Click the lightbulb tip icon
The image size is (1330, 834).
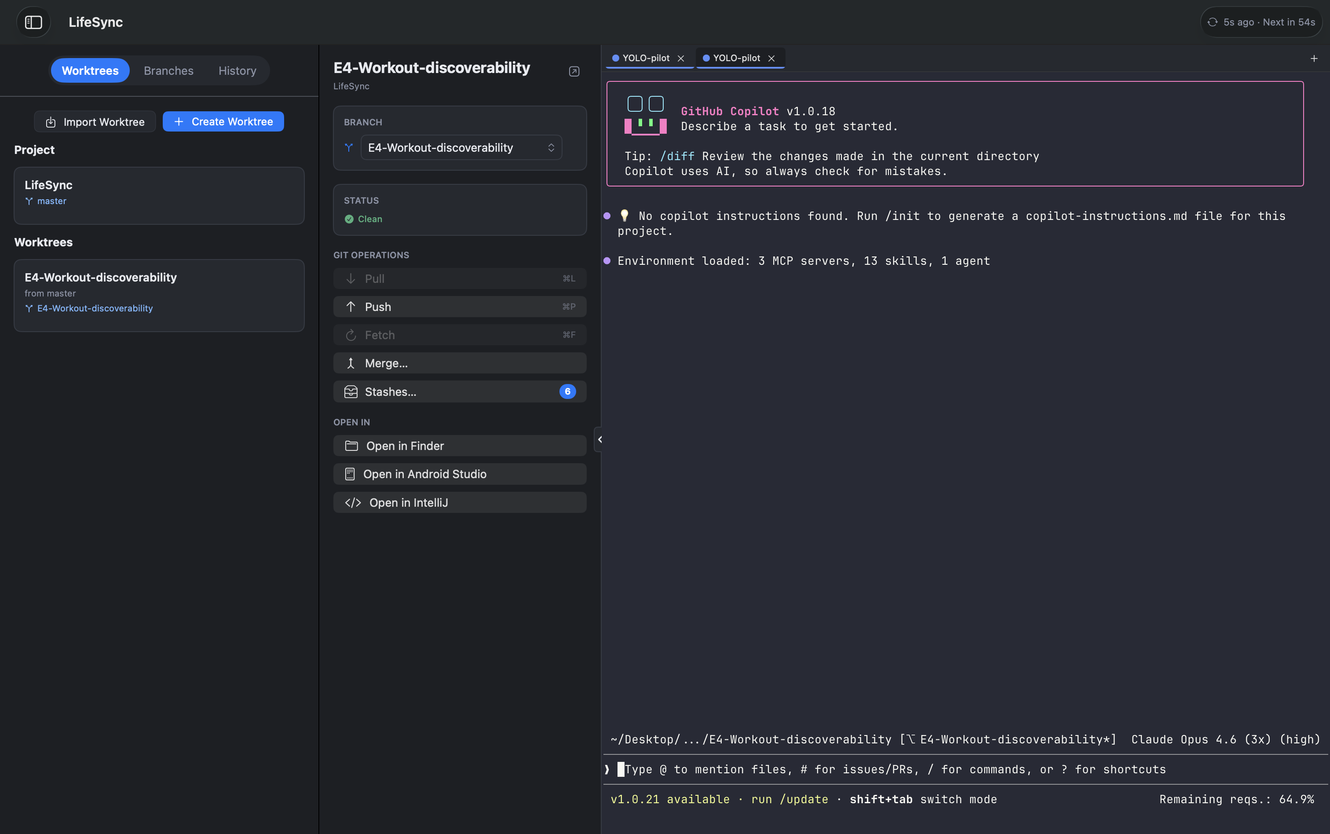624,216
